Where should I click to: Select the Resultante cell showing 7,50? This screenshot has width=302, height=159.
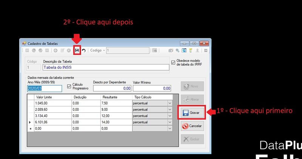click(x=116, y=103)
